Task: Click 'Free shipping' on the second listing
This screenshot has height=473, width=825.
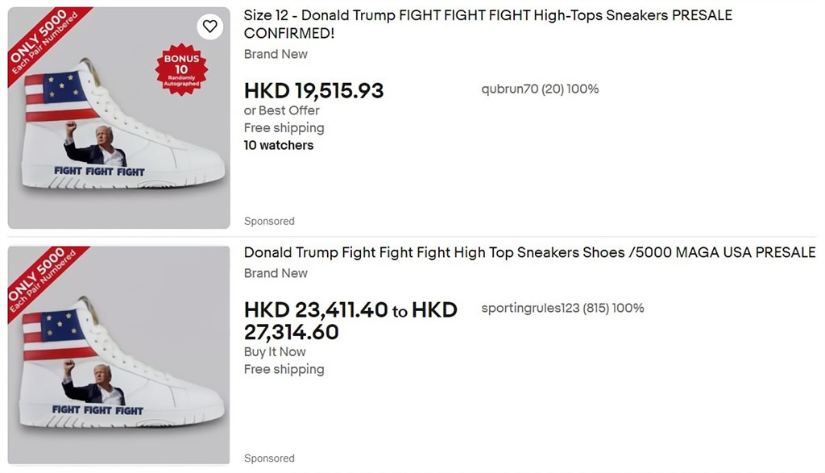Action: tap(284, 369)
